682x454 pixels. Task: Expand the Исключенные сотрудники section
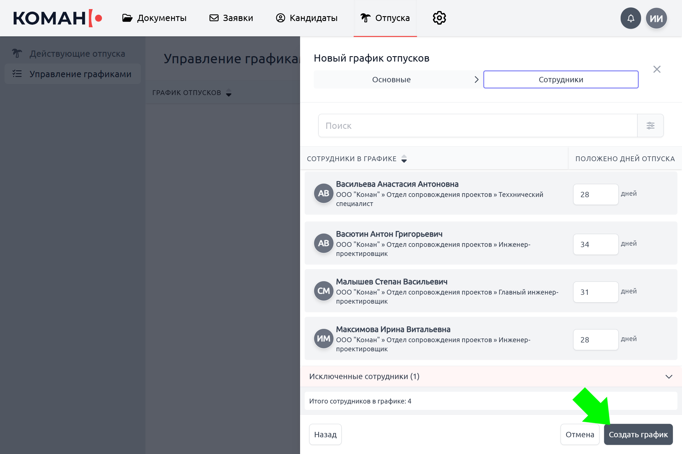(669, 377)
